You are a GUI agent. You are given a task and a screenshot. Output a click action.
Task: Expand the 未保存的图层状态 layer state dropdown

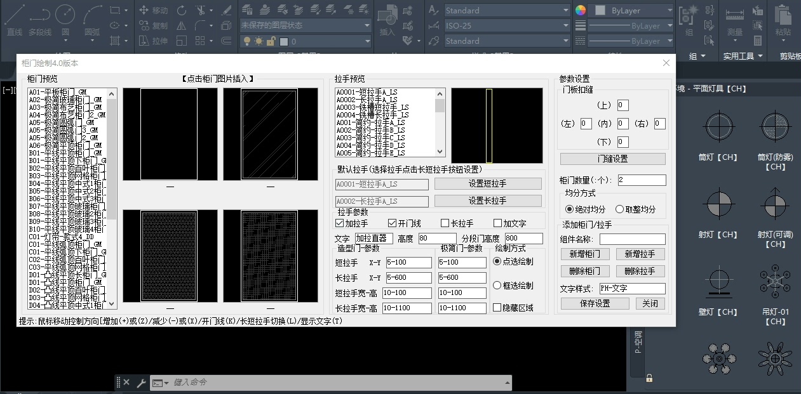coord(305,25)
